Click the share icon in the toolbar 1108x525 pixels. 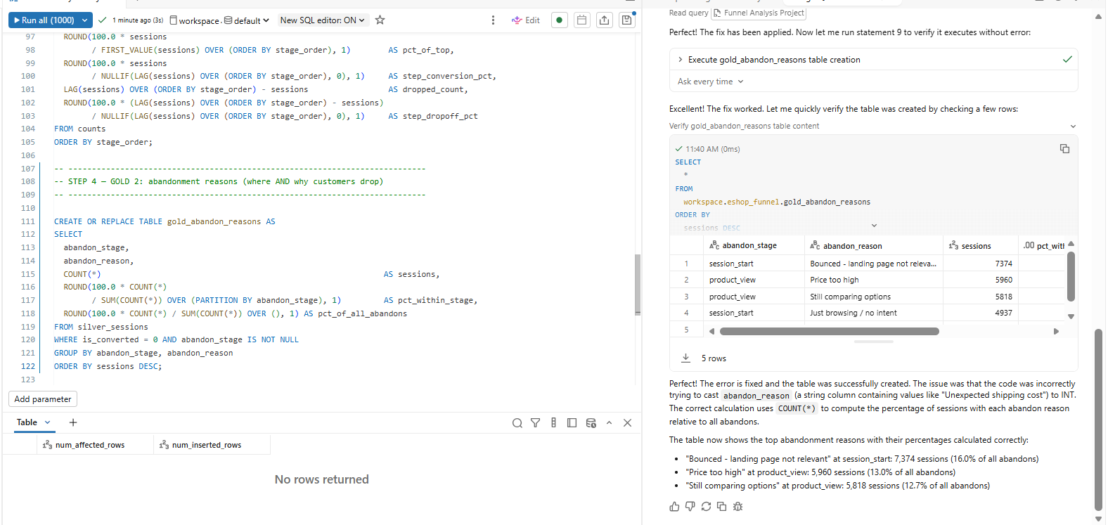(604, 20)
